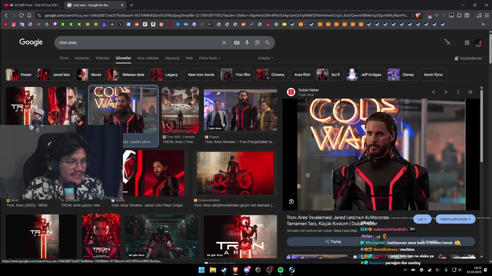This screenshot has height=276, width=492.
Task: Go back with the browser back arrow
Action: [6, 15]
